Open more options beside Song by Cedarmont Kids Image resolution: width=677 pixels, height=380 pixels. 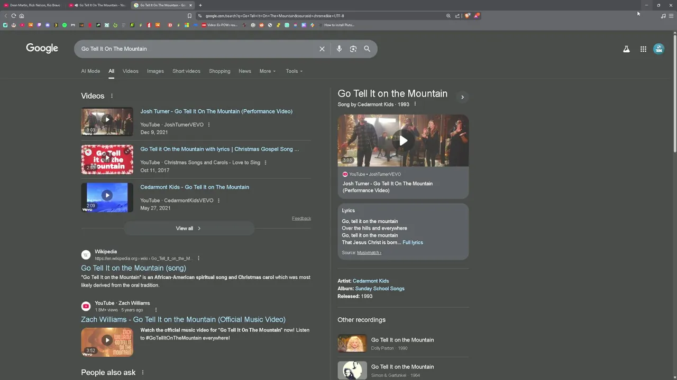[415, 104]
